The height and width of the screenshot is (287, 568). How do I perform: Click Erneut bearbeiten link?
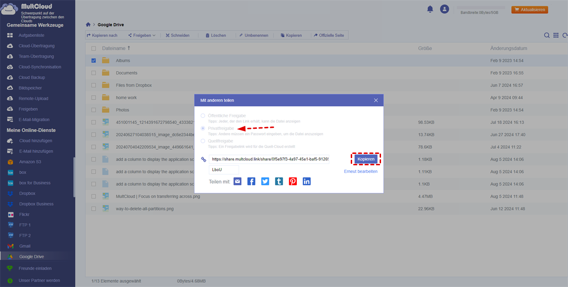click(361, 171)
